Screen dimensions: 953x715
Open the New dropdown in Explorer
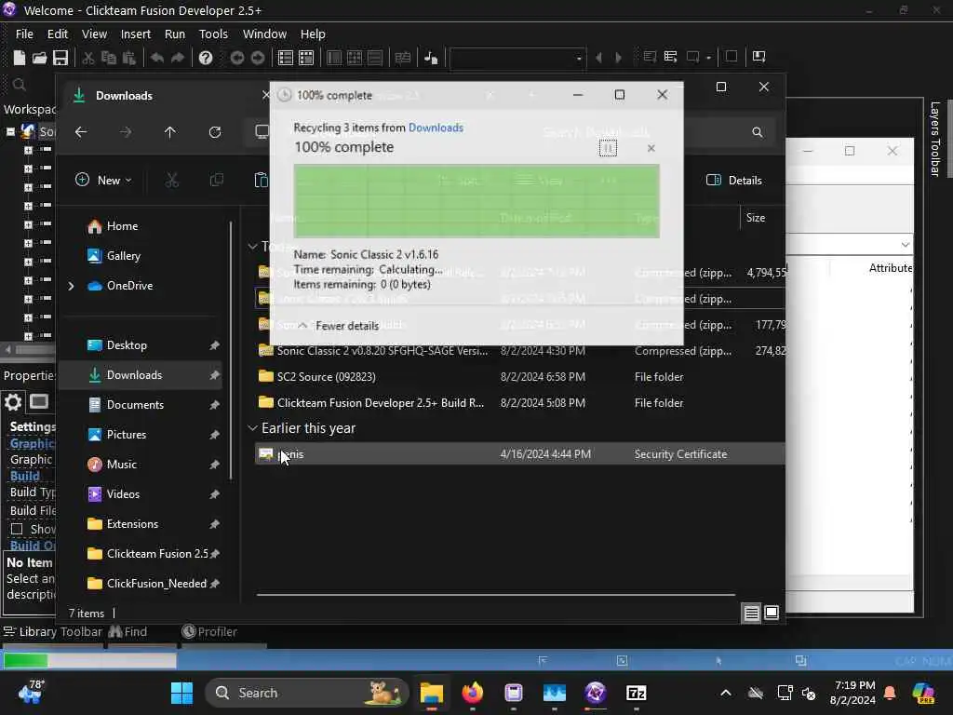click(x=103, y=180)
